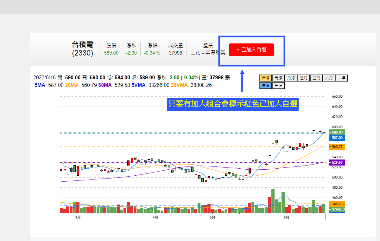Click the purple 529.58 price tag on axis

337,162
